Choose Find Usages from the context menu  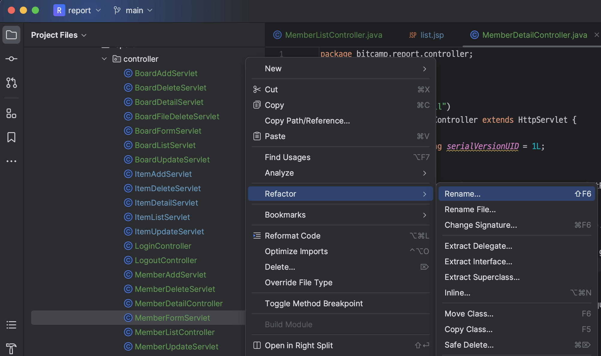tap(287, 157)
